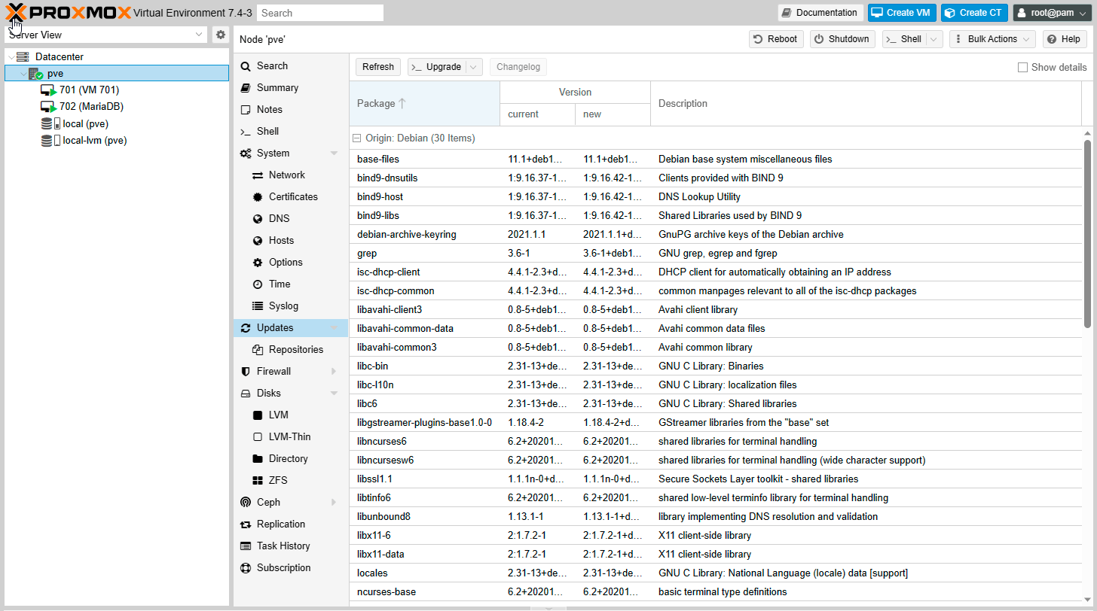Image resolution: width=1097 pixels, height=611 pixels.
Task: Open the Upgrade button dropdown arrow
Action: pos(474,67)
